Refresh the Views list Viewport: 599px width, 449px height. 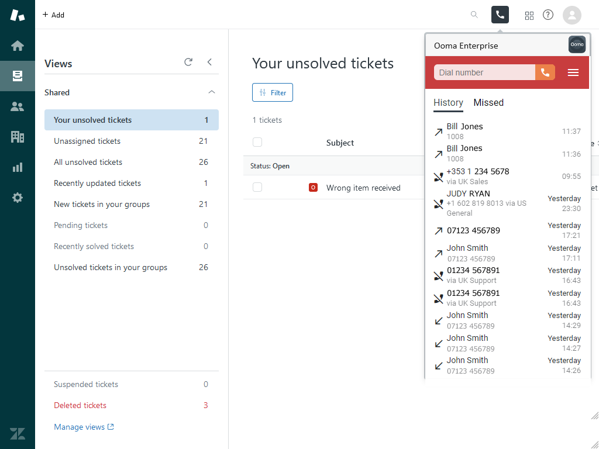click(x=188, y=61)
